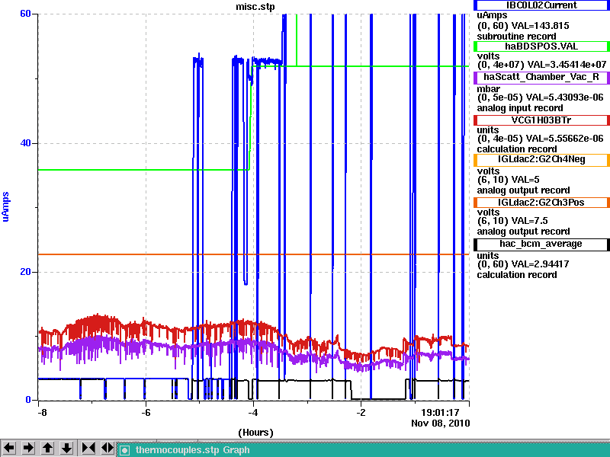This screenshot has height=457, width=610.
Task: Click the 19:01:17 timestamp label
Action: tap(441, 412)
